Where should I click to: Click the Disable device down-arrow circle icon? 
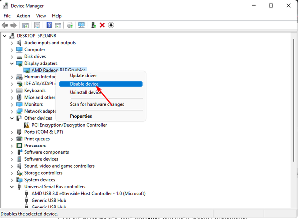click(x=111, y=25)
